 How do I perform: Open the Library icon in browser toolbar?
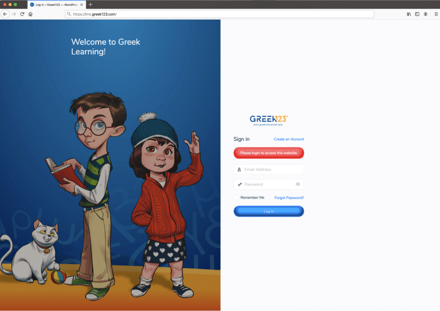coord(409,14)
